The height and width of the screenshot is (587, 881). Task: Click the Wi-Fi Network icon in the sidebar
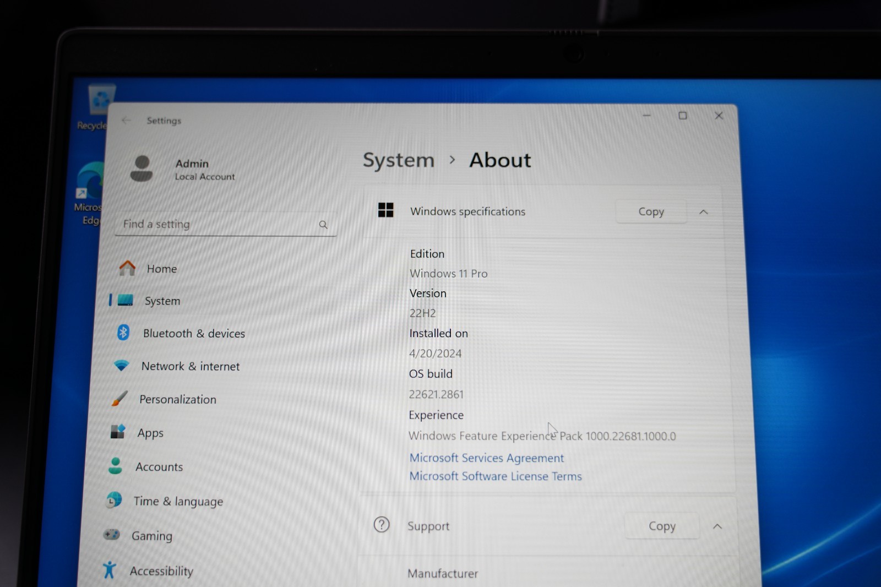click(121, 366)
